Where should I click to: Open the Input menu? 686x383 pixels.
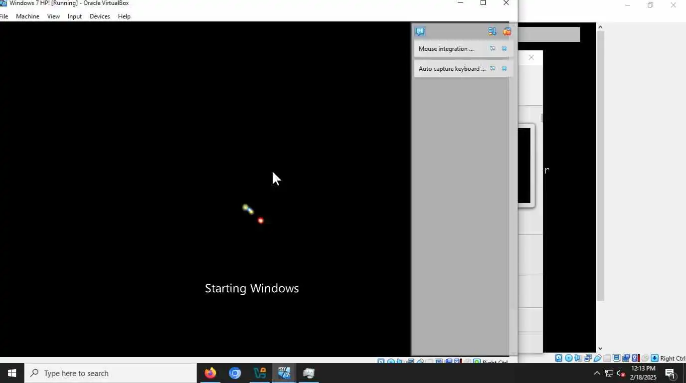click(x=75, y=16)
